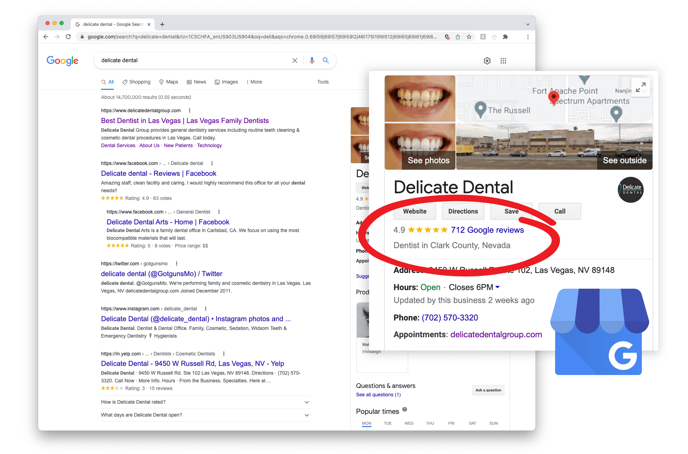Click the lock icon in address bar

click(x=82, y=37)
